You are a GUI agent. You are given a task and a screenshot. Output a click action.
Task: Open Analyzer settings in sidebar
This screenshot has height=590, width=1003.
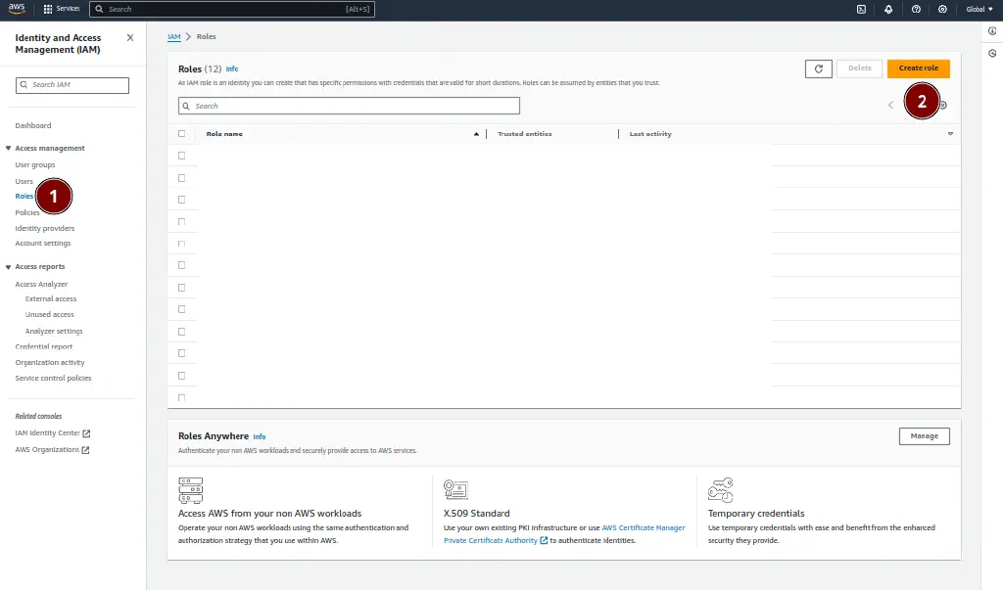tap(54, 331)
